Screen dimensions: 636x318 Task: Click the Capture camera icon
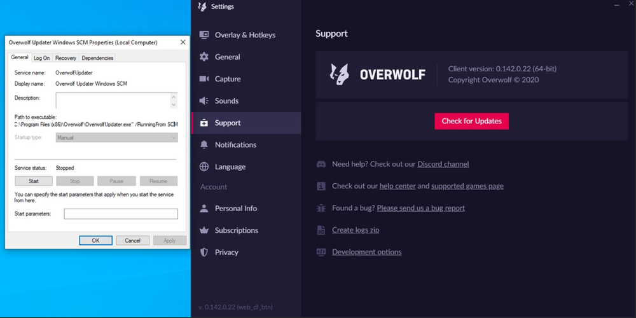204,79
